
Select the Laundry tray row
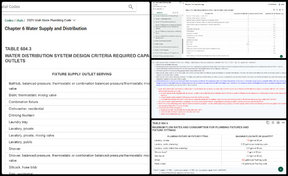77,122
